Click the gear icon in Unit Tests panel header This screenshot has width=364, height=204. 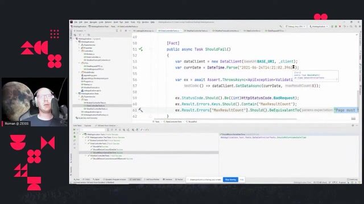353,126
